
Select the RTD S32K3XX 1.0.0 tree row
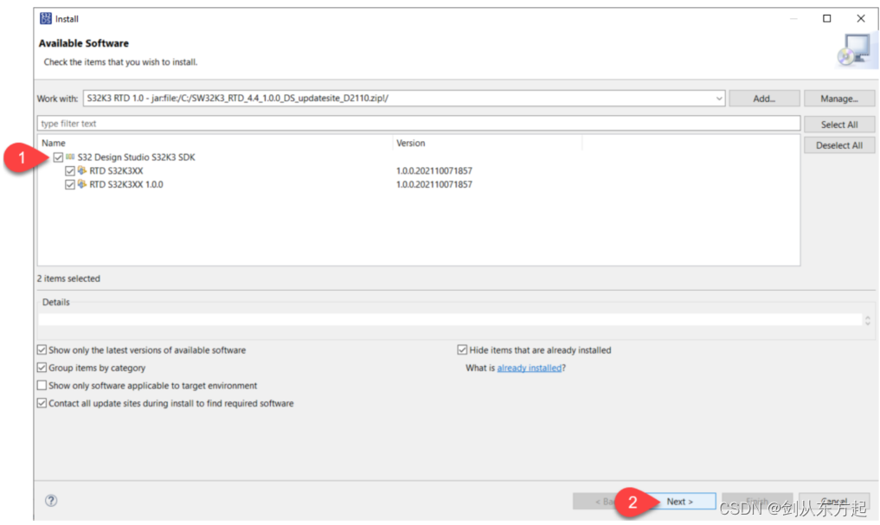point(126,184)
